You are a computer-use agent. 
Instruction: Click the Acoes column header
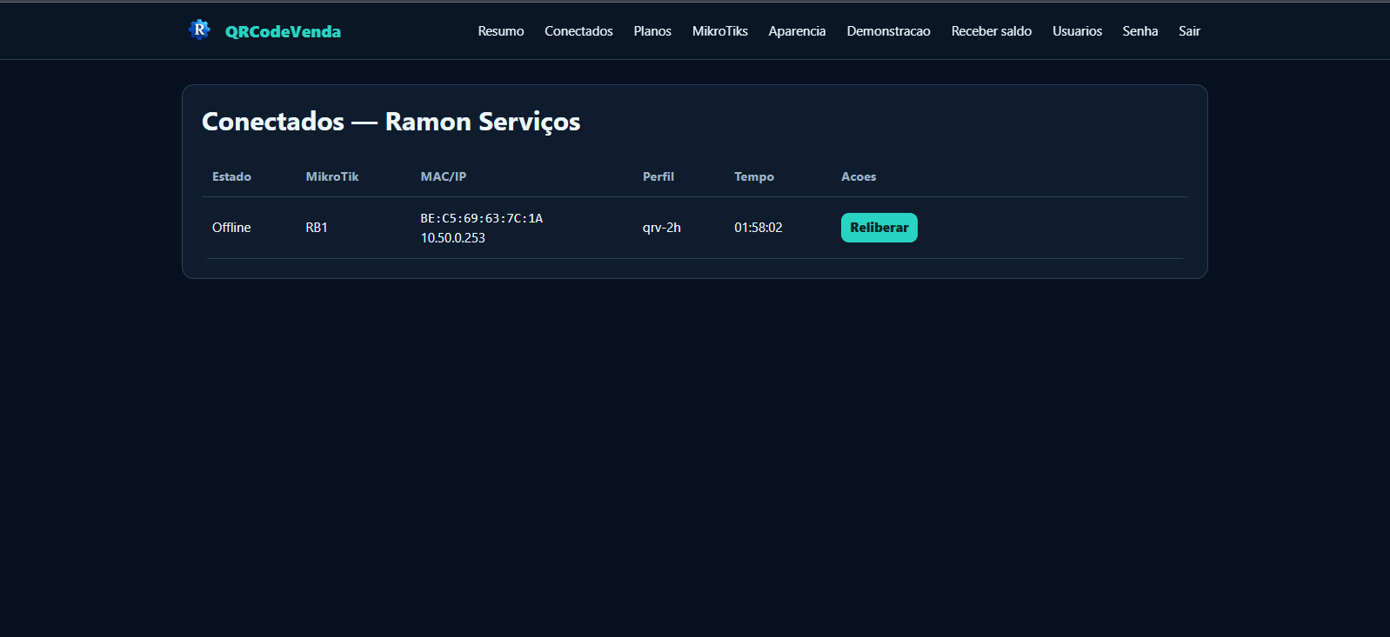pos(859,176)
